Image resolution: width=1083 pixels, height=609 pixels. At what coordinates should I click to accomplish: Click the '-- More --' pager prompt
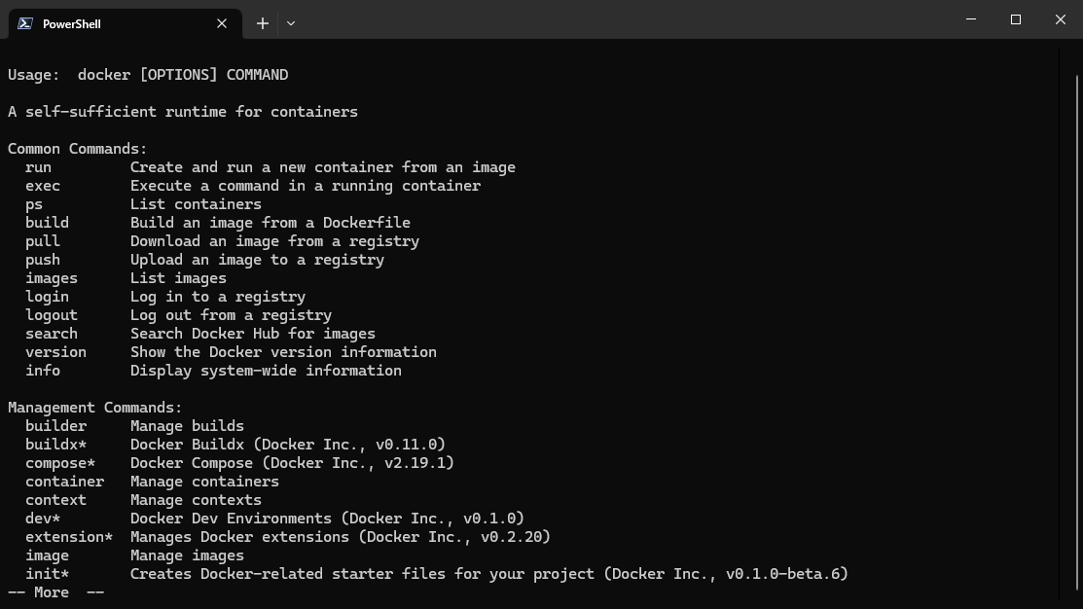coord(55,592)
